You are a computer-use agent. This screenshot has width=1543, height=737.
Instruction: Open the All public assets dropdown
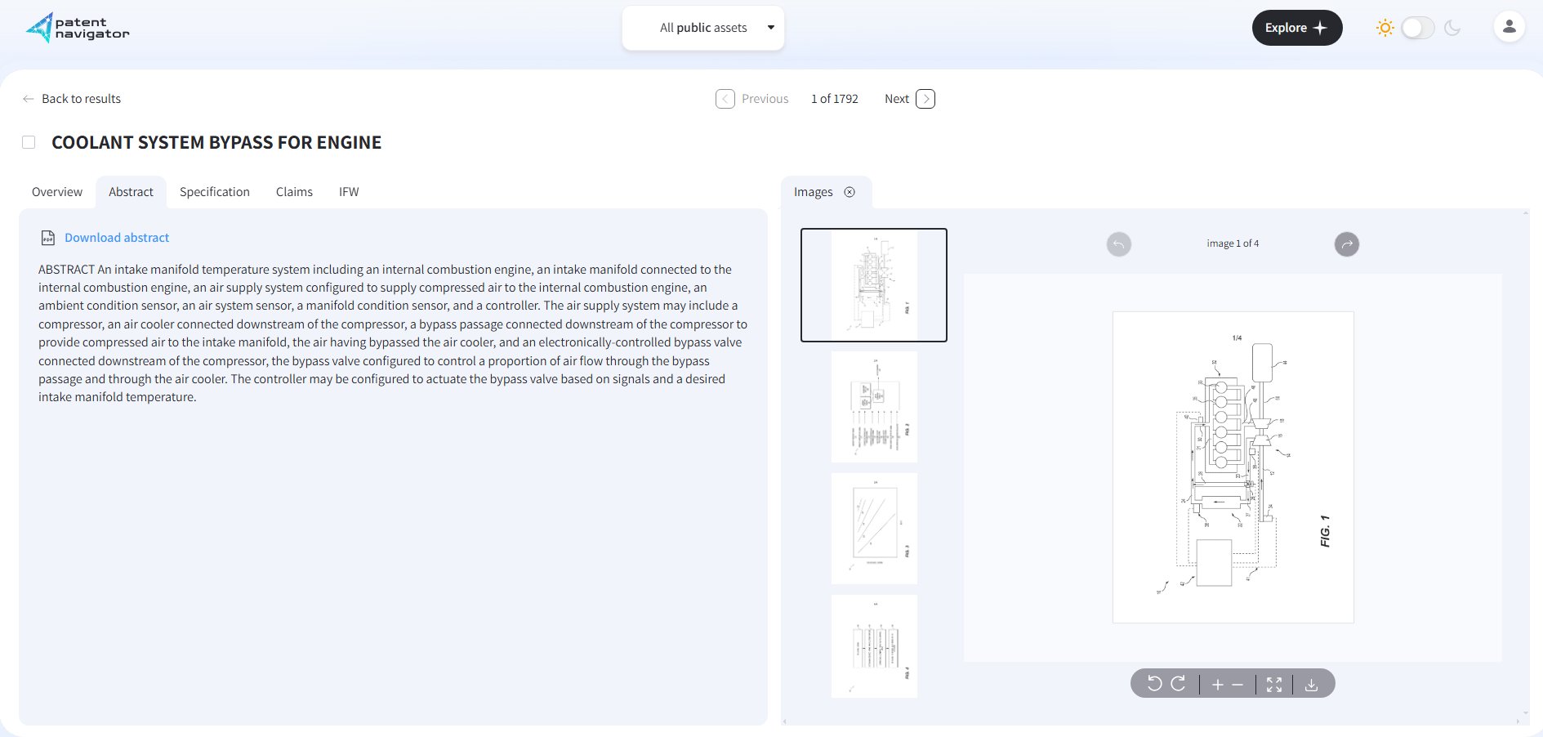pyautogui.click(x=702, y=27)
